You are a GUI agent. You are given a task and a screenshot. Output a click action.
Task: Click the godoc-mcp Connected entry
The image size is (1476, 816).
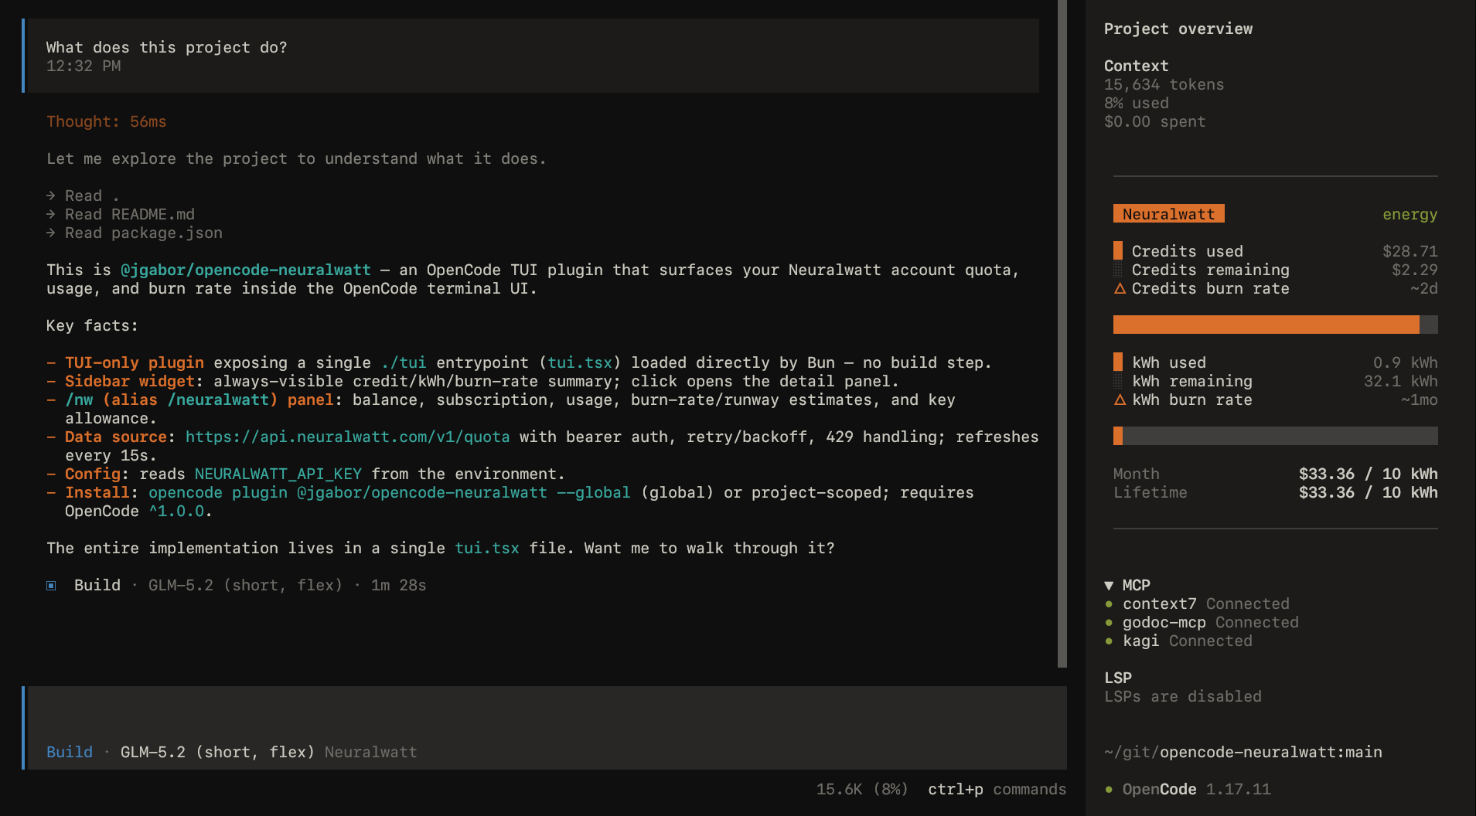[1210, 622]
